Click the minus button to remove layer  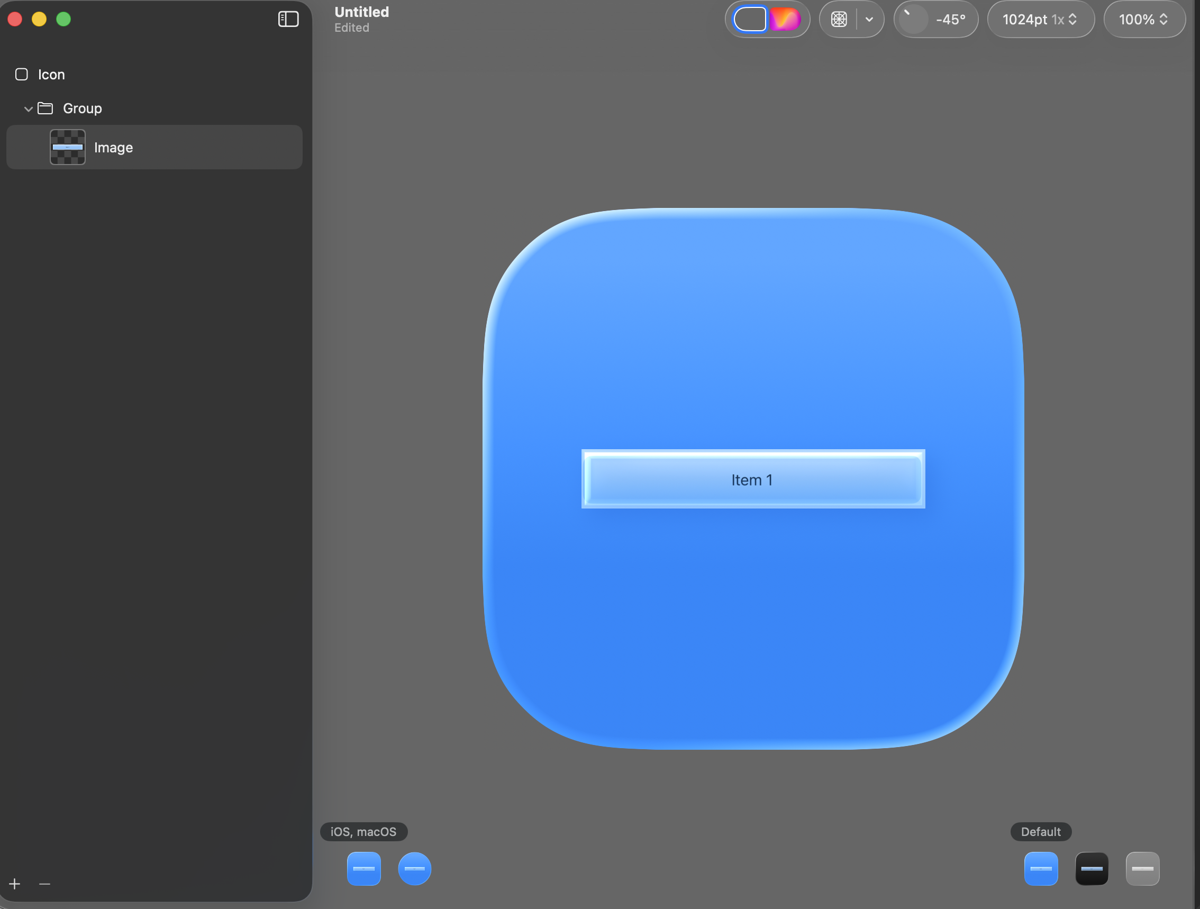44,884
